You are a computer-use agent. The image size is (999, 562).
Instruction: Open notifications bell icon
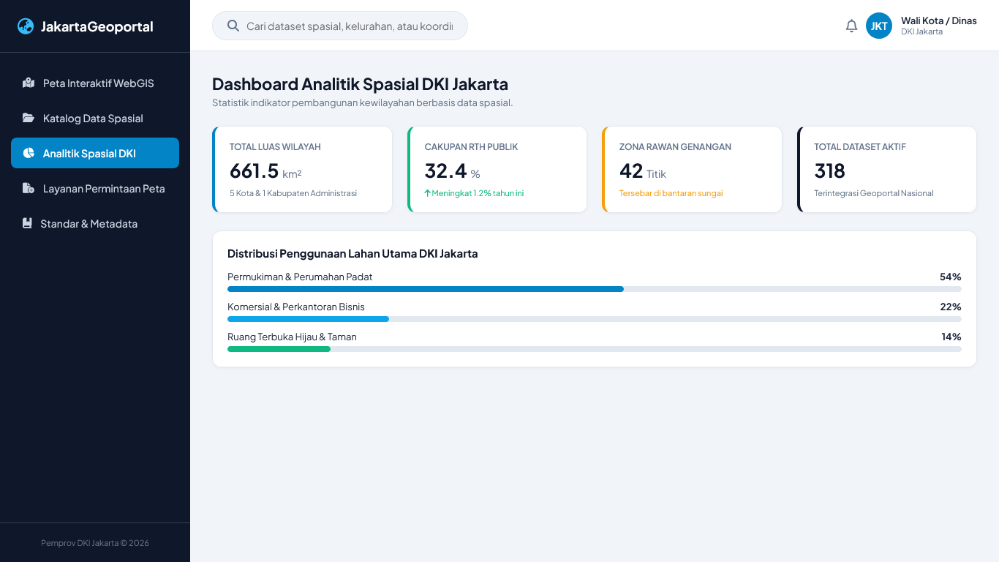pyautogui.click(x=851, y=26)
